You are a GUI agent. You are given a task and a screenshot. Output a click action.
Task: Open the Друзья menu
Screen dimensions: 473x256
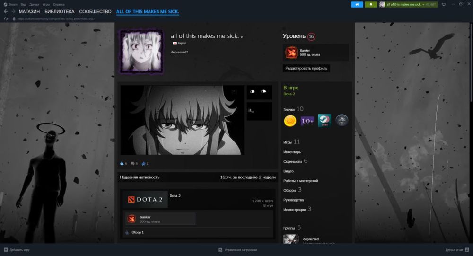click(x=34, y=4)
